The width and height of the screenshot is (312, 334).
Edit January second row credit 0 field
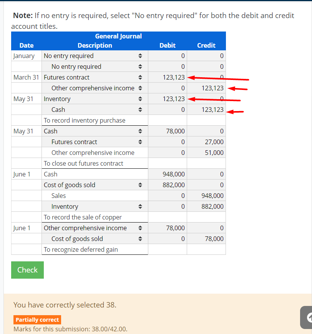pyautogui.click(x=206, y=66)
